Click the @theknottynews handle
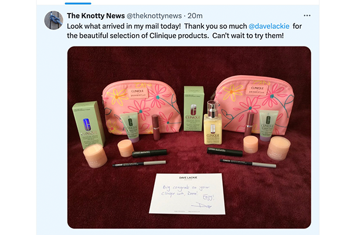This screenshot has width=352, height=235. (x=154, y=16)
